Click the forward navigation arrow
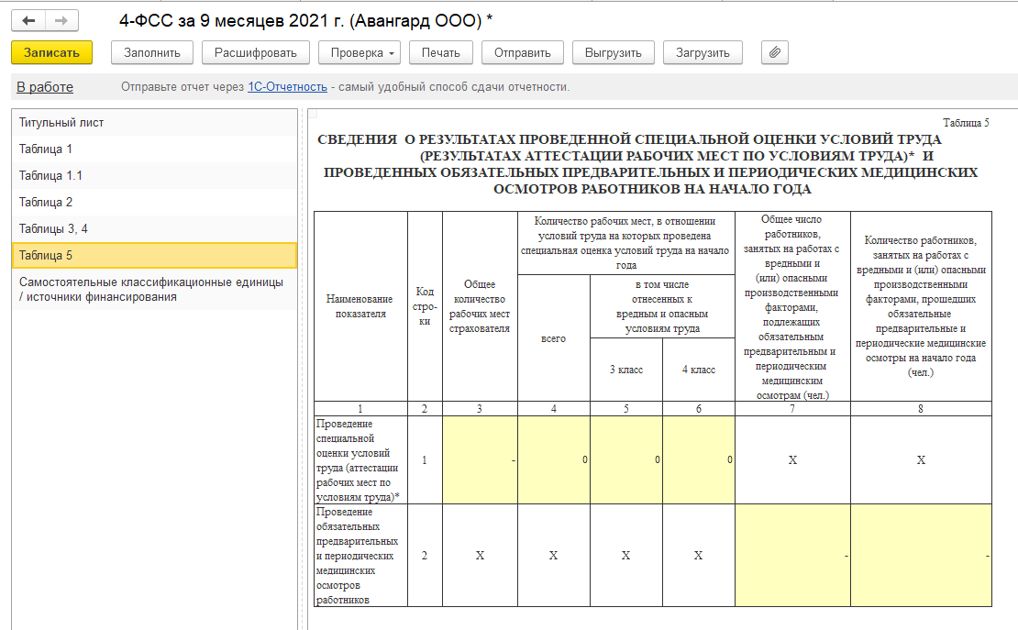This screenshot has height=630, width=1018. [61, 21]
